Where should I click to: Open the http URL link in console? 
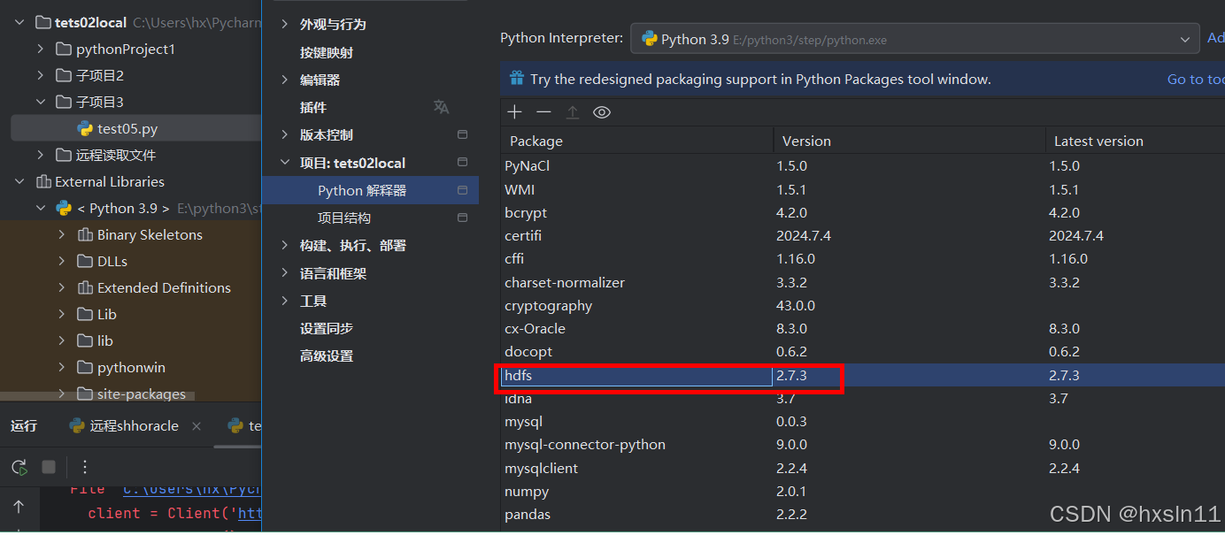[250, 513]
